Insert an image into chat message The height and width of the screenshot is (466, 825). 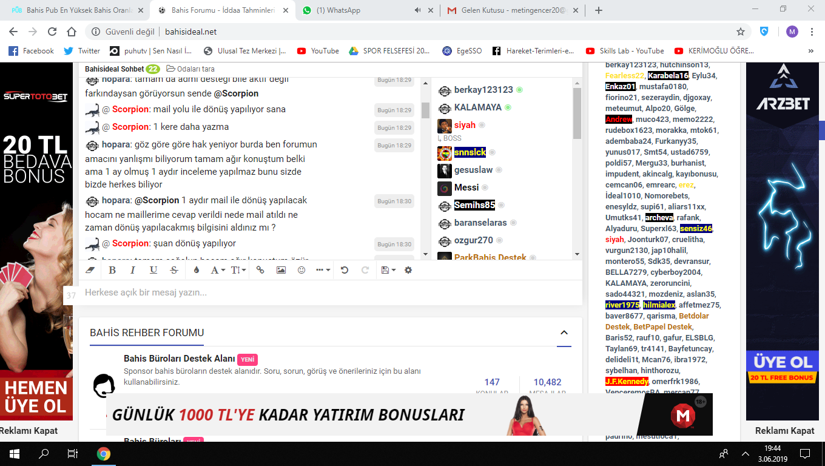point(281,270)
